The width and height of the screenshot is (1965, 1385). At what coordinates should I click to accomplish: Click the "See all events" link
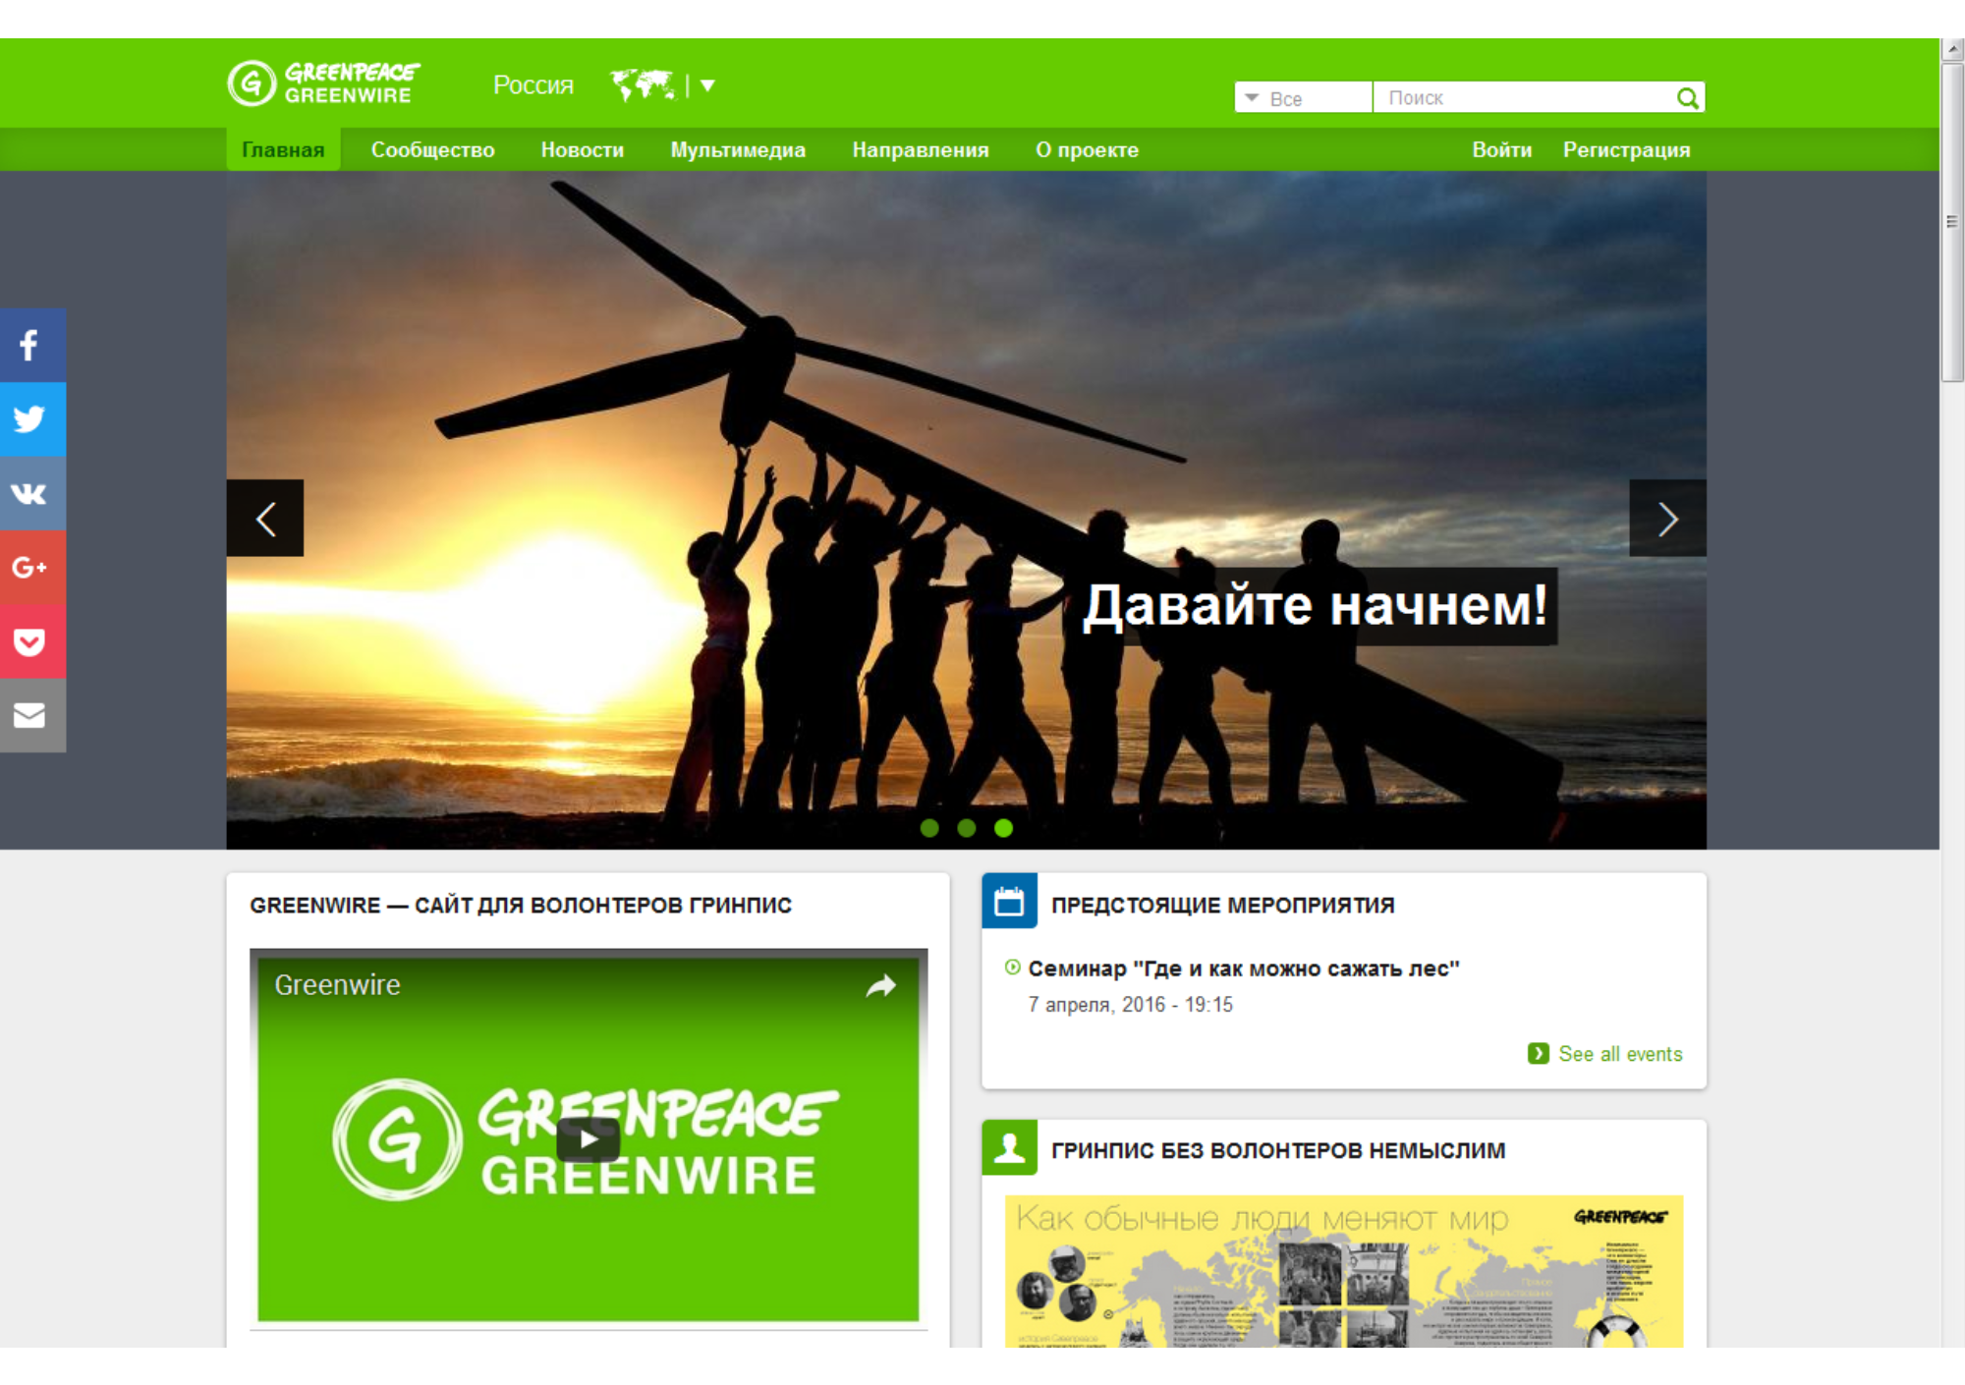click(1619, 1054)
